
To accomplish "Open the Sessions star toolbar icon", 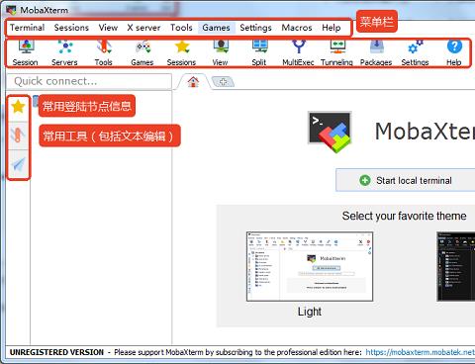I will coord(181,52).
